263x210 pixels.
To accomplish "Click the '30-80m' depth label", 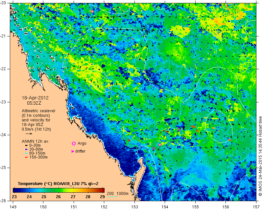I will 36,149.
